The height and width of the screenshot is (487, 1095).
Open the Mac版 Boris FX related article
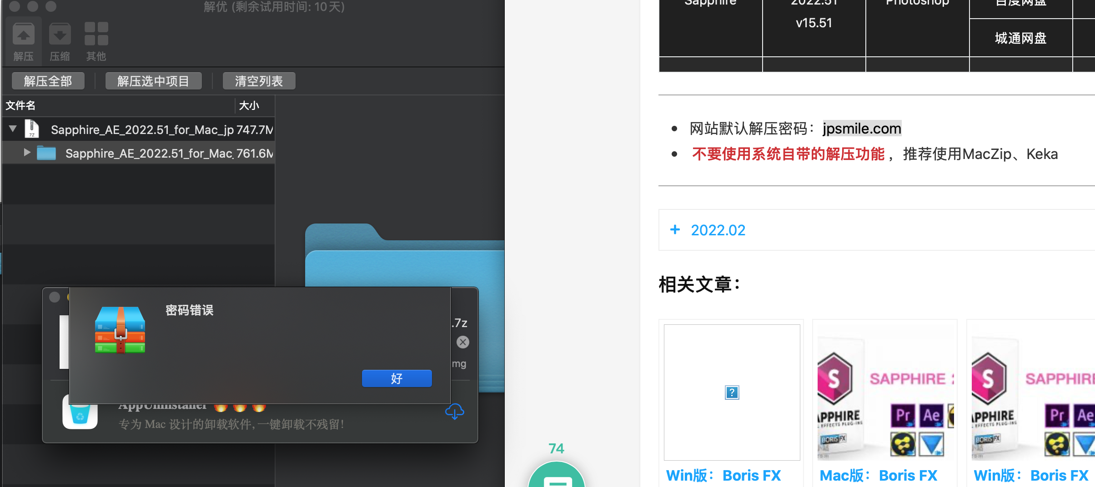click(878, 475)
